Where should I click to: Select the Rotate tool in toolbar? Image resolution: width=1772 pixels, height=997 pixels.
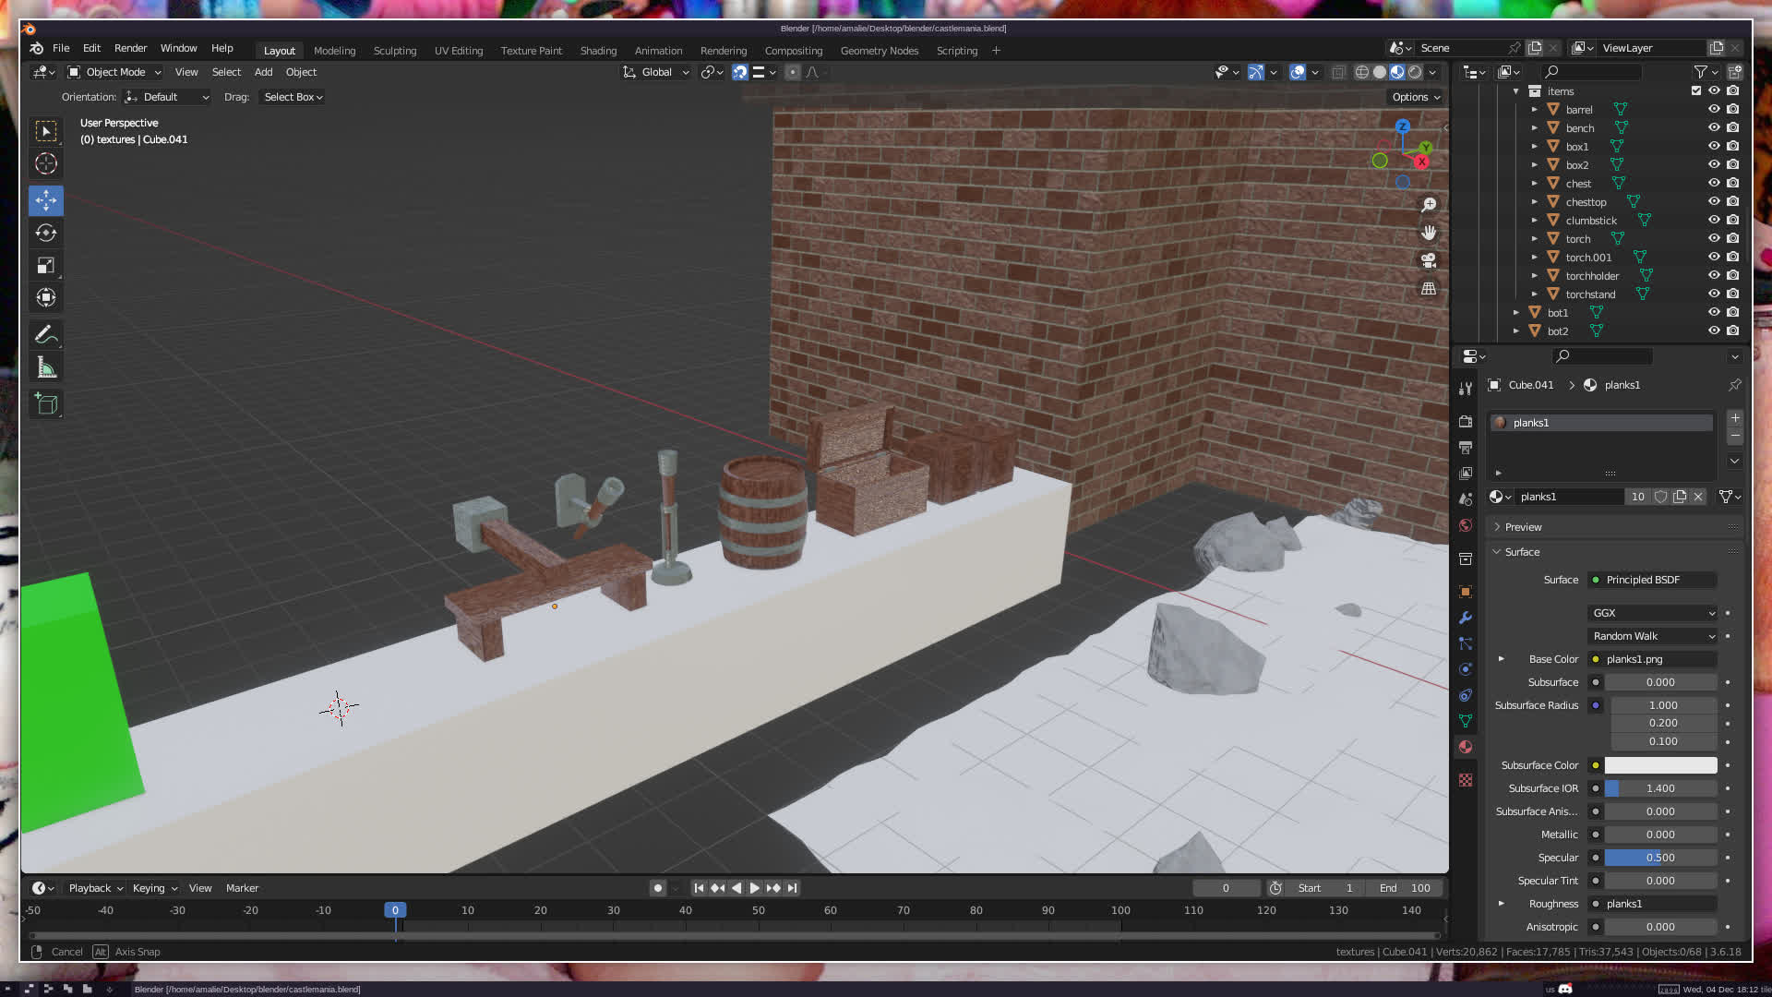pos(46,233)
